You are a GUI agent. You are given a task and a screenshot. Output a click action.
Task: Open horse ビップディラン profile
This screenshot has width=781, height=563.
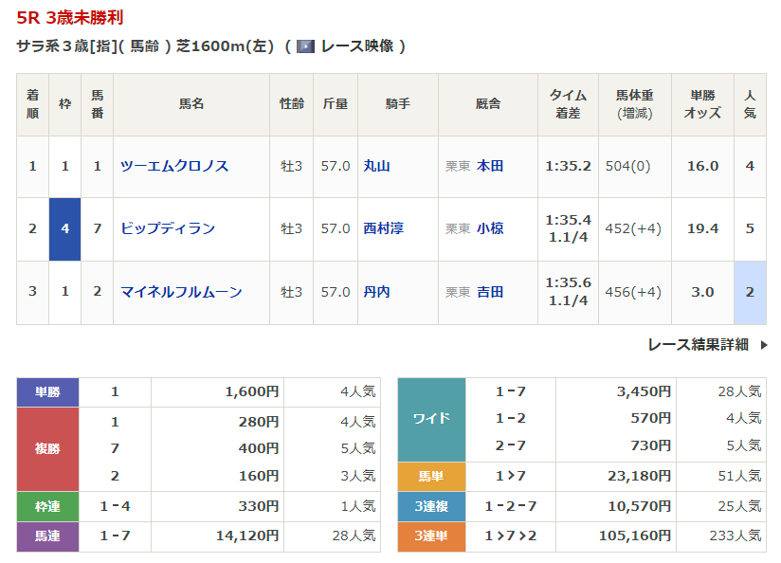coord(168,228)
